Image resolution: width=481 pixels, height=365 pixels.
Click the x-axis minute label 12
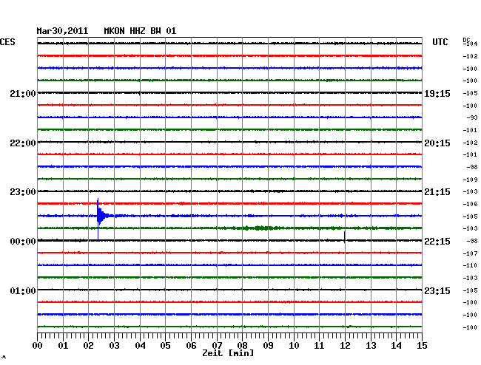345,346
